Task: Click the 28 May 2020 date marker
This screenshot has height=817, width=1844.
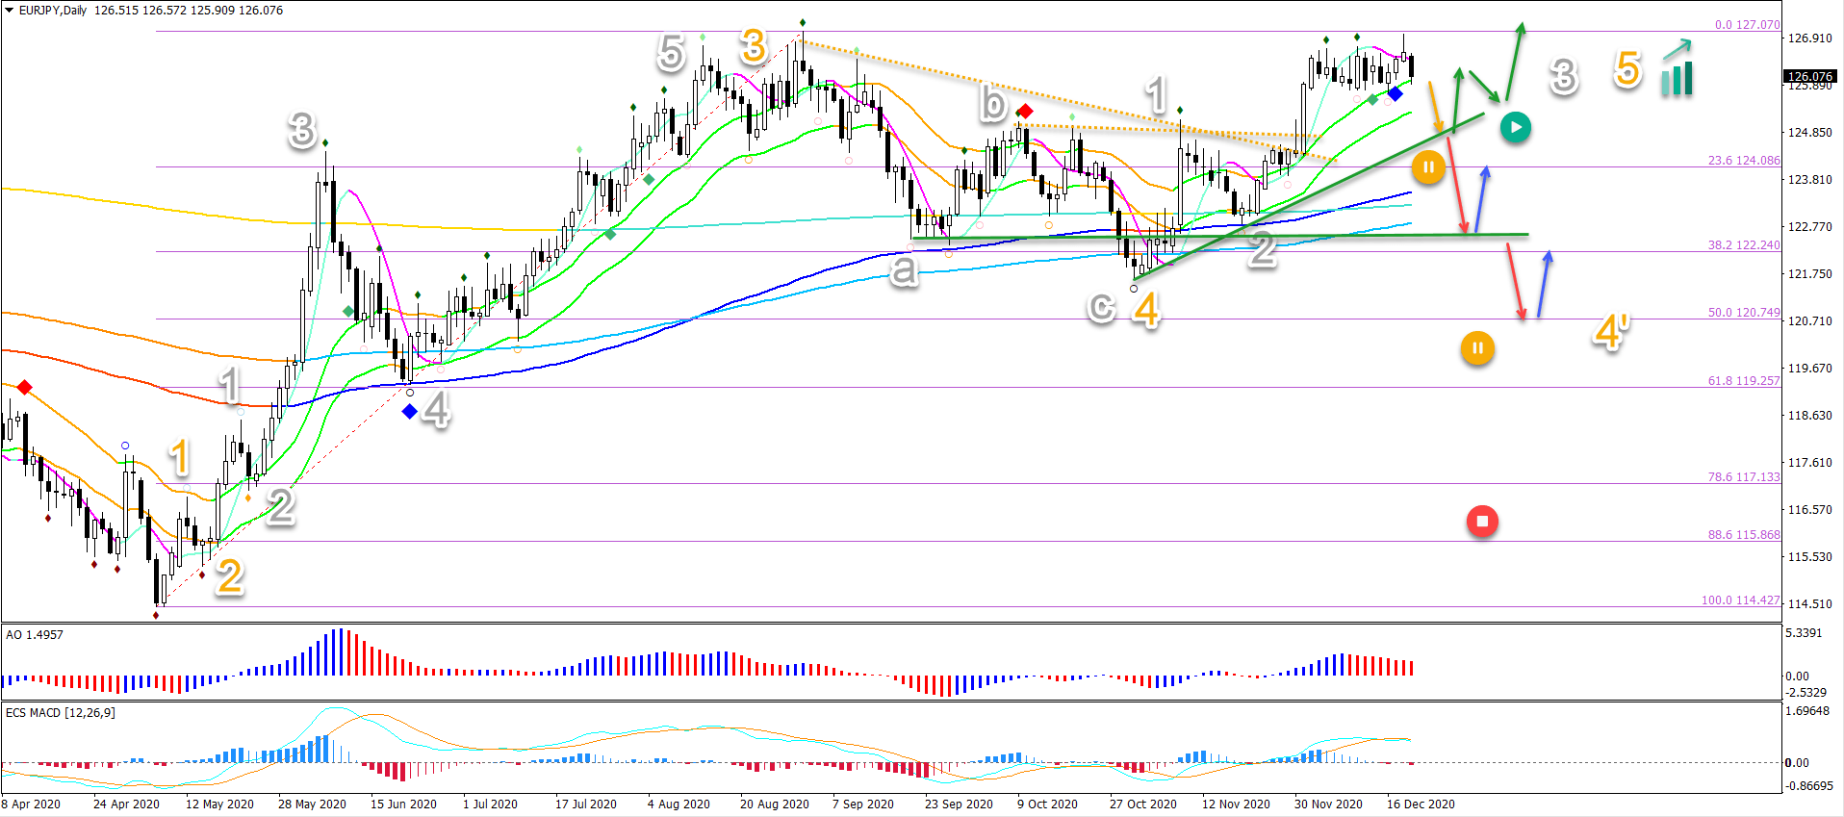Action: tap(312, 804)
